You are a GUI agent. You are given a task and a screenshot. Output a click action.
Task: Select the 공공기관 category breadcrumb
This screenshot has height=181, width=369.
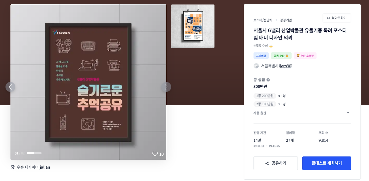286,20
